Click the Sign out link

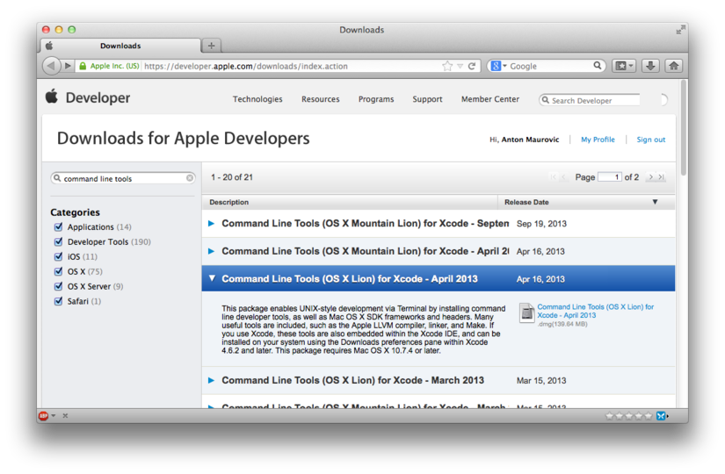(x=650, y=140)
